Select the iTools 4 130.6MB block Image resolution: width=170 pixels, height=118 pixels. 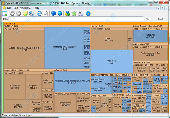click(48, 108)
